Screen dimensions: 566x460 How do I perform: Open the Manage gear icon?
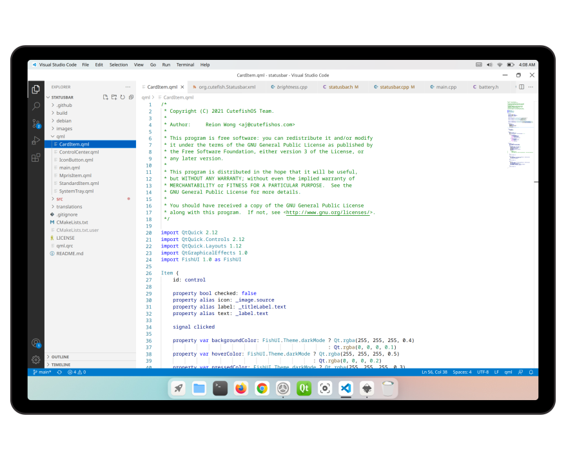(35, 359)
